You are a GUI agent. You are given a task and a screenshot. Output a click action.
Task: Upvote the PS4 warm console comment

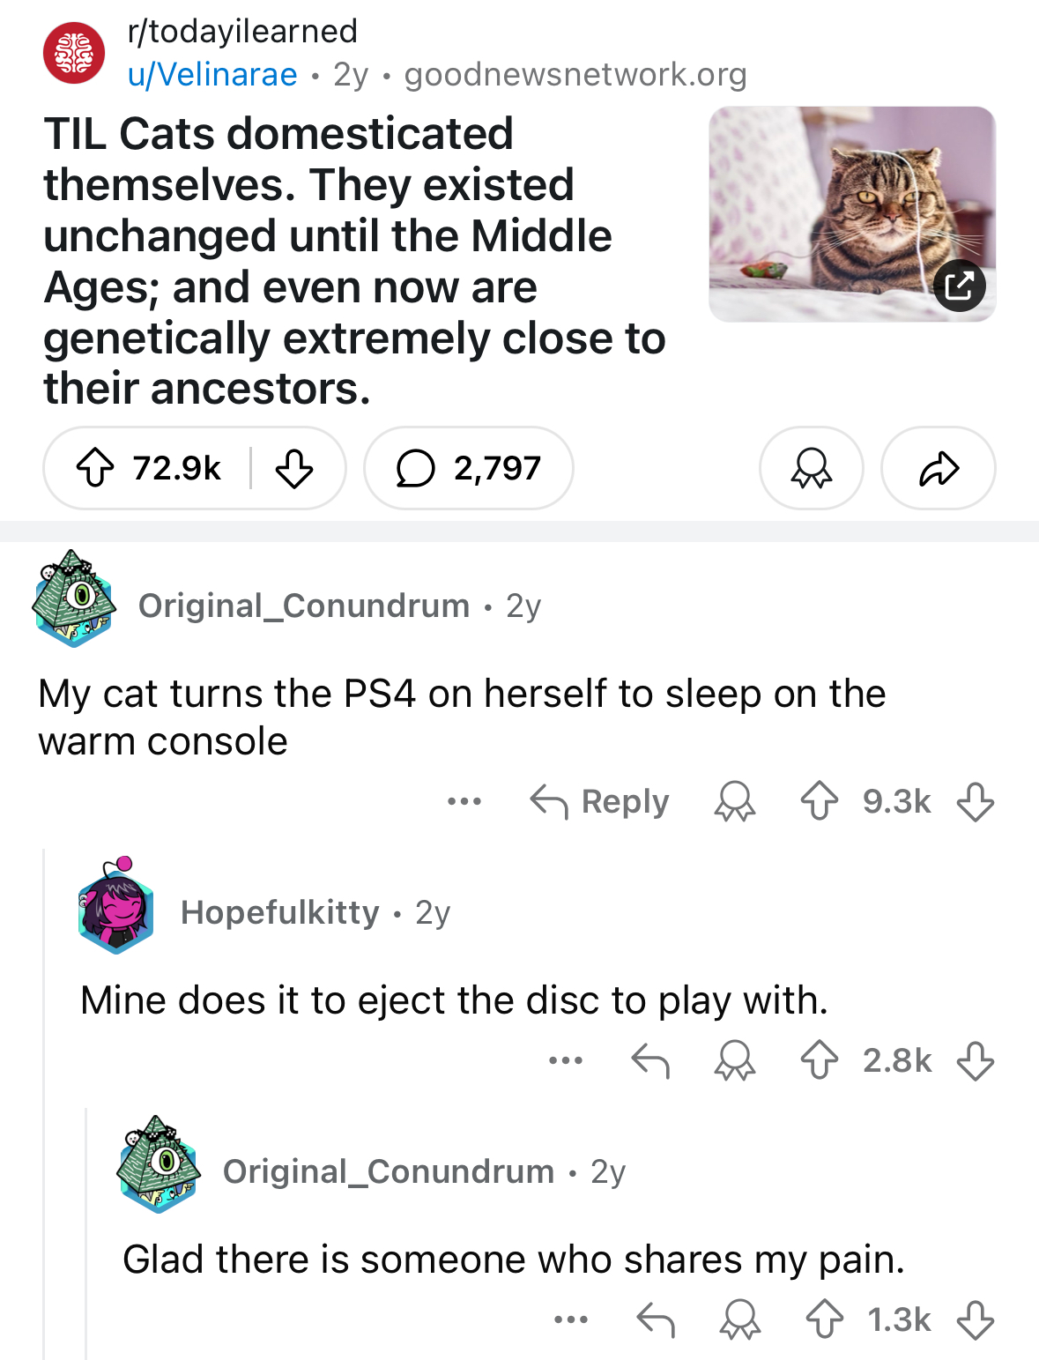click(820, 801)
